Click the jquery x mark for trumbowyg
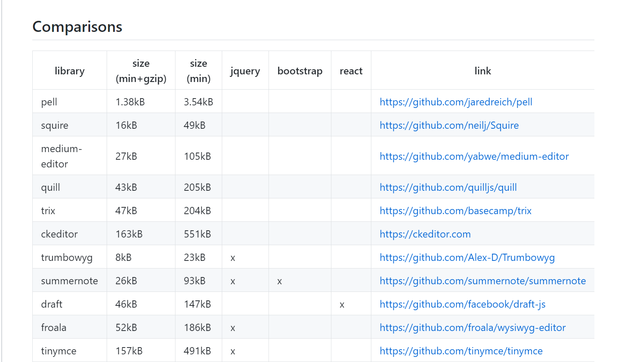625x362 pixels. point(233,258)
